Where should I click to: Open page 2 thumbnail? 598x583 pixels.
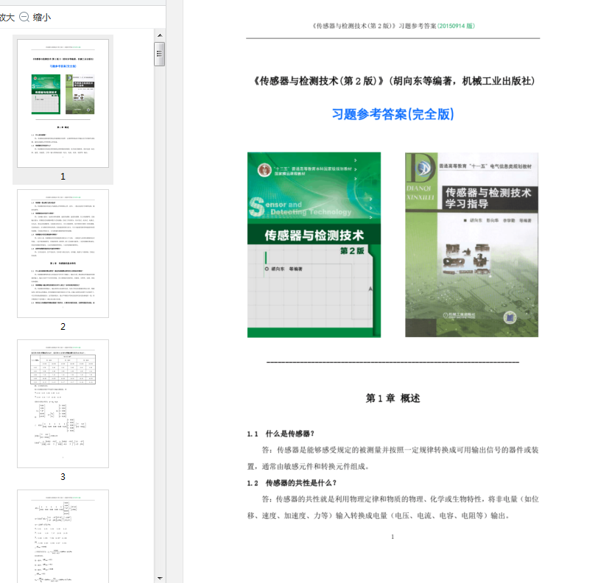point(63,253)
